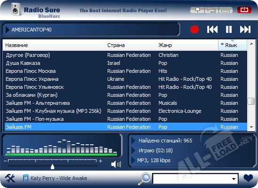Expand the AMERICANTOP40 station title arrow
Image resolution: width=258 pixels, height=188 pixels.
click(x=8, y=30)
